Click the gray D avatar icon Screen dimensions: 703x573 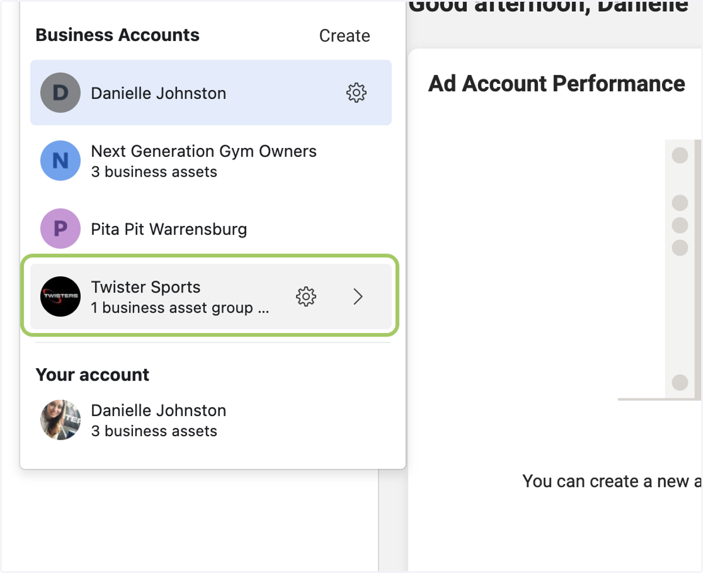tap(60, 92)
